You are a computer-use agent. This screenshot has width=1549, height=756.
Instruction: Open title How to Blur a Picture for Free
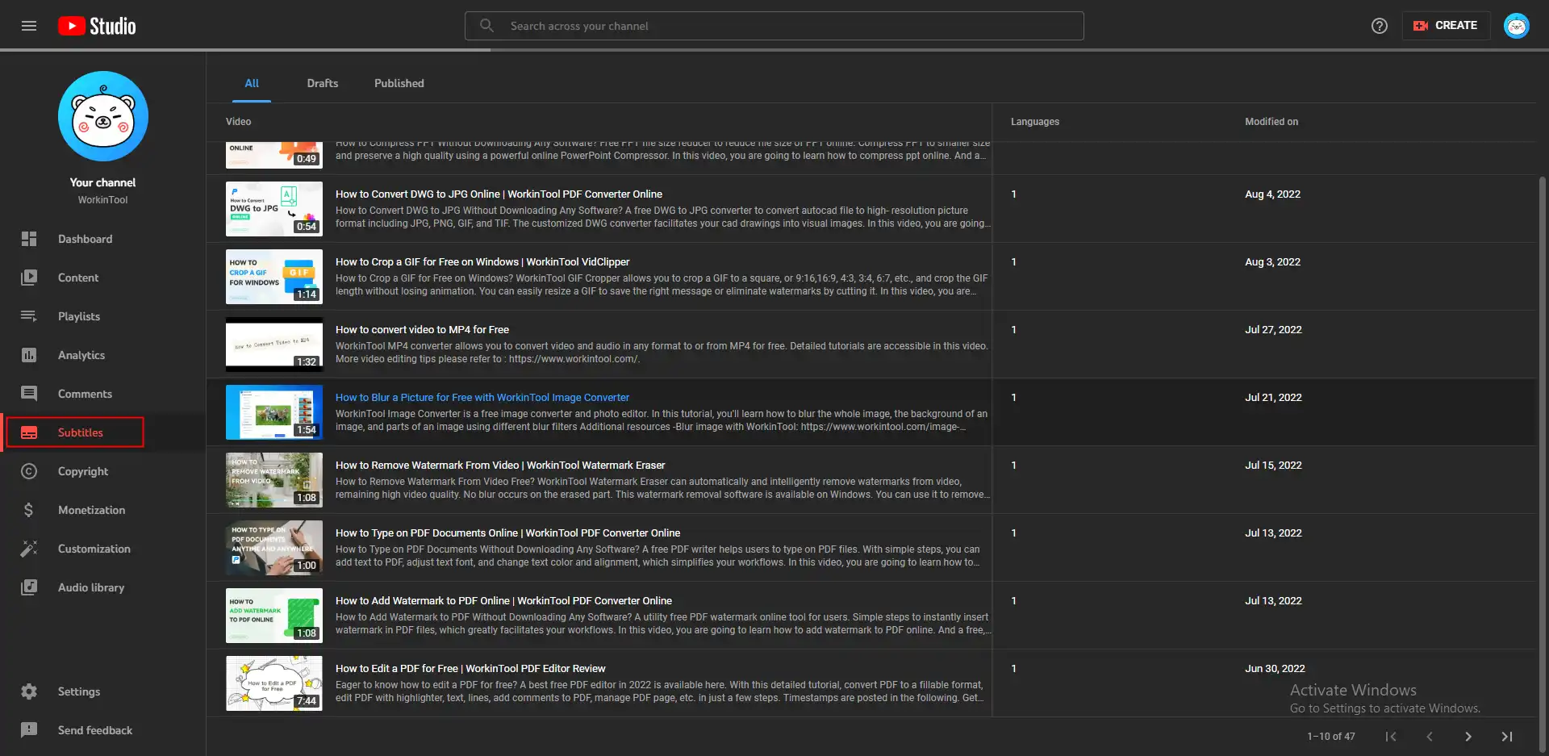tap(482, 398)
